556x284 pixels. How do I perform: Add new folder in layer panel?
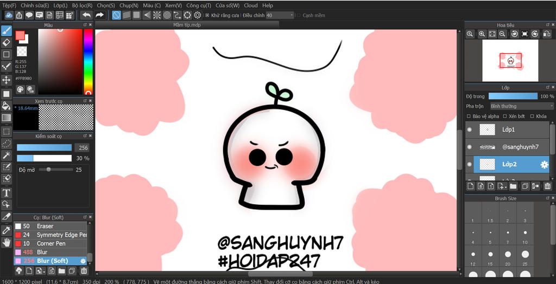[x=513, y=185]
